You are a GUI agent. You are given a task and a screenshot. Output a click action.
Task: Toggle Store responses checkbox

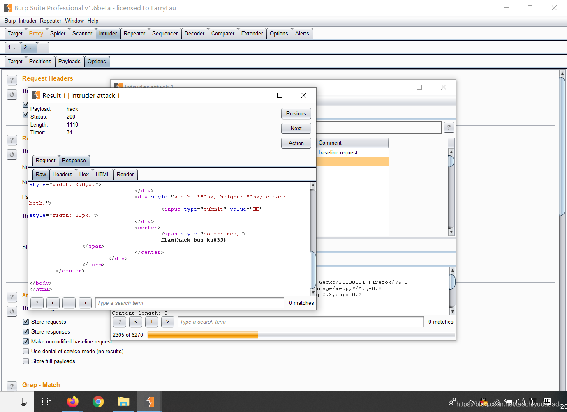pos(26,331)
